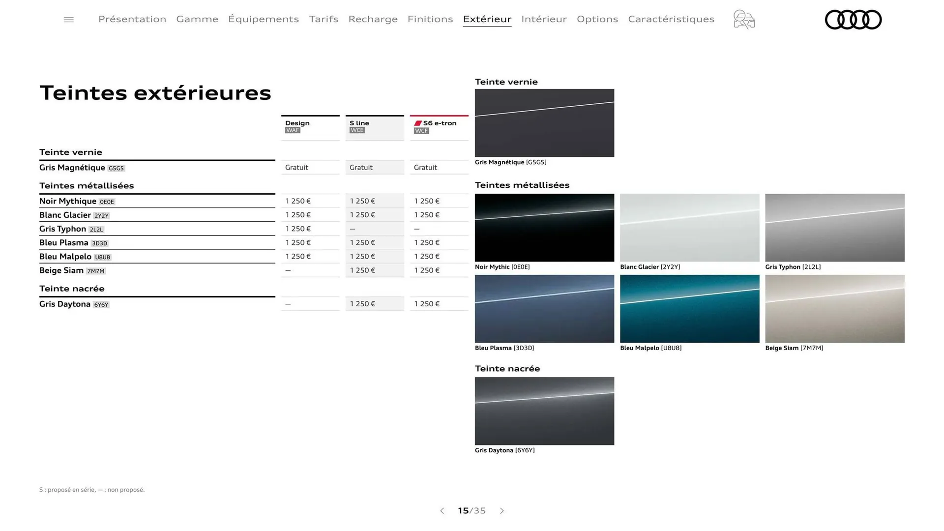Click the Beige Siam swatch image

(834, 309)
